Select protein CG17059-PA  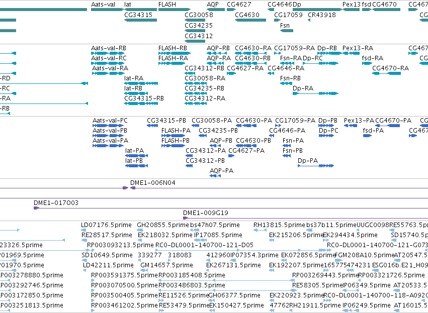tap(295, 121)
